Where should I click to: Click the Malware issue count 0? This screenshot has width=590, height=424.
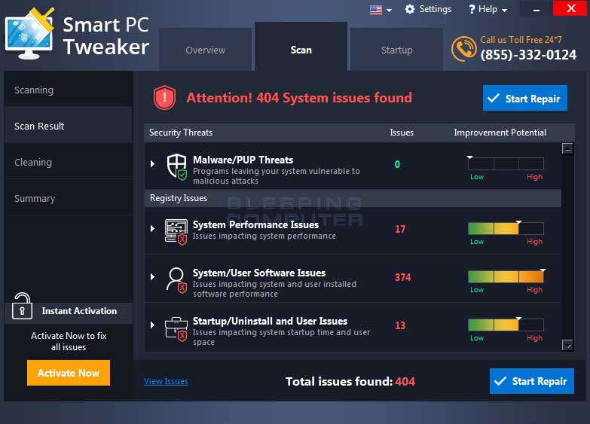click(x=397, y=164)
